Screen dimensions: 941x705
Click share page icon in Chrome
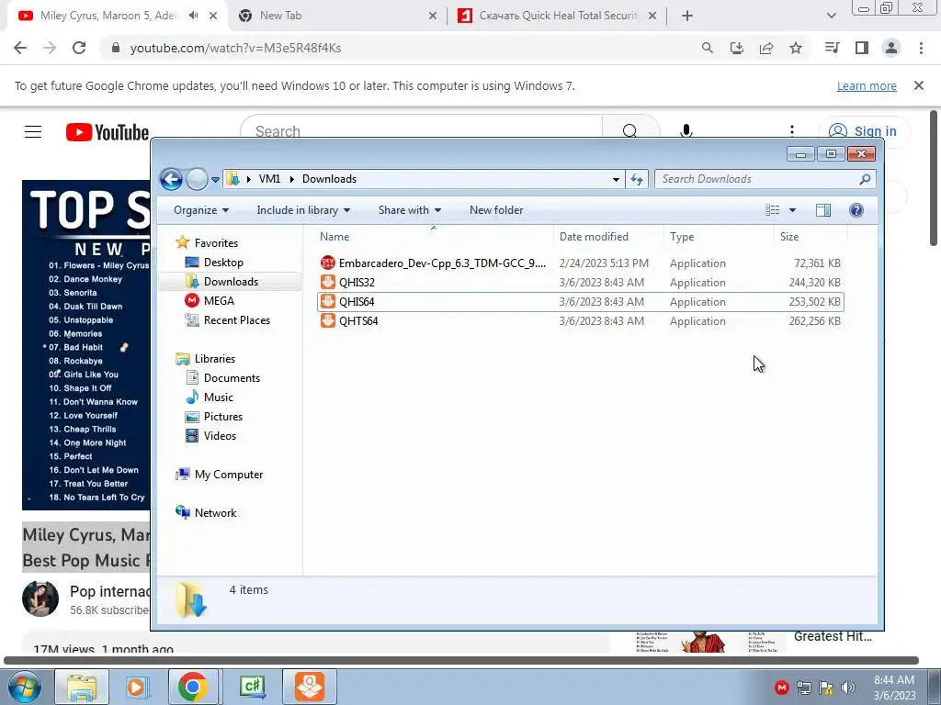coord(766,48)
